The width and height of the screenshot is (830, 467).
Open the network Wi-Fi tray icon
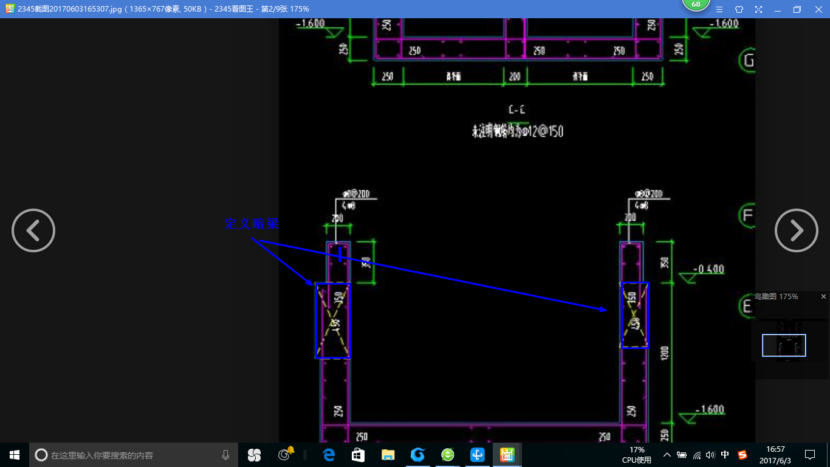click(696, 455)
